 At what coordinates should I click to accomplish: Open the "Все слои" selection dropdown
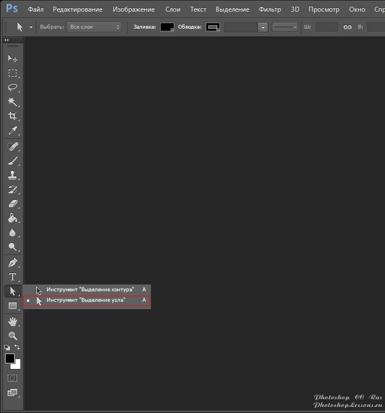click(94, 26)
